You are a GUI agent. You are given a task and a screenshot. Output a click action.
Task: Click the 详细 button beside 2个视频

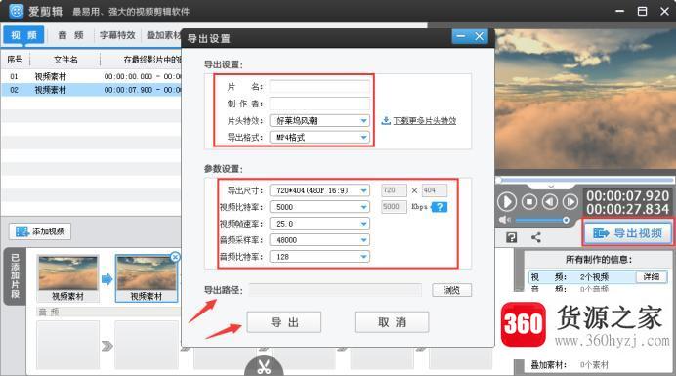(652, 276)
